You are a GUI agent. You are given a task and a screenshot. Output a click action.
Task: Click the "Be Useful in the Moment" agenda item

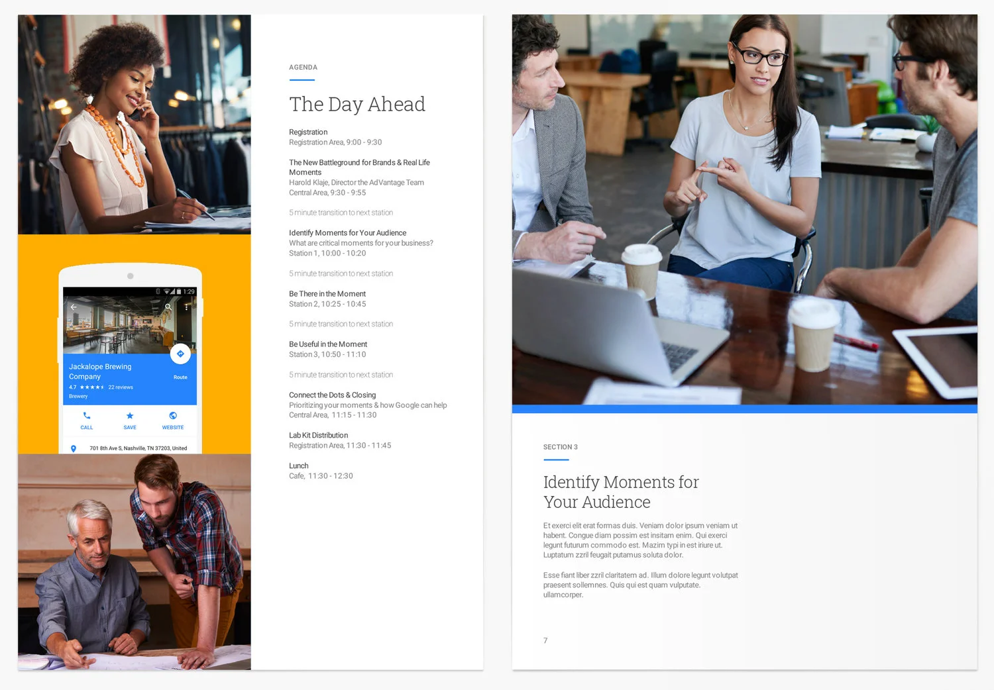(328, 344)
